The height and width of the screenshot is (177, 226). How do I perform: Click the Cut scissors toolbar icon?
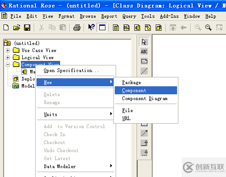41,28
